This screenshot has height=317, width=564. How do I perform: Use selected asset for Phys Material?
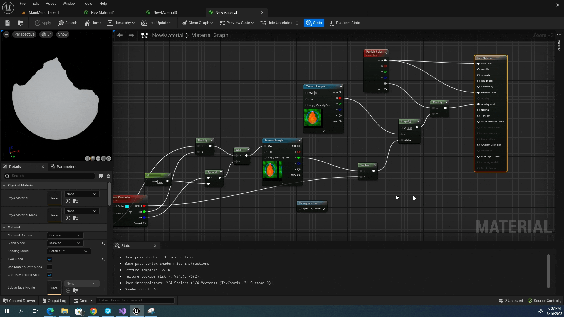[68, 201]
